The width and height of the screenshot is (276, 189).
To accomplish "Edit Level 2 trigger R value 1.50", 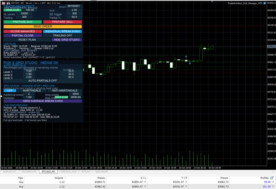I will [29, 74].
